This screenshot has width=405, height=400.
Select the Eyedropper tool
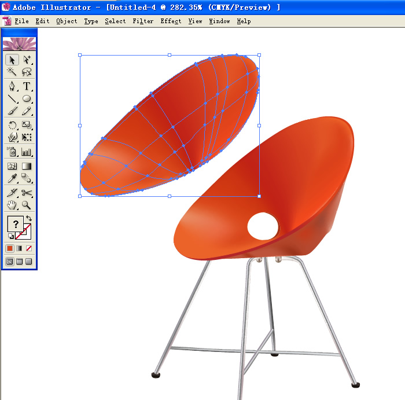pyautogui.click(x=12, y=178)
